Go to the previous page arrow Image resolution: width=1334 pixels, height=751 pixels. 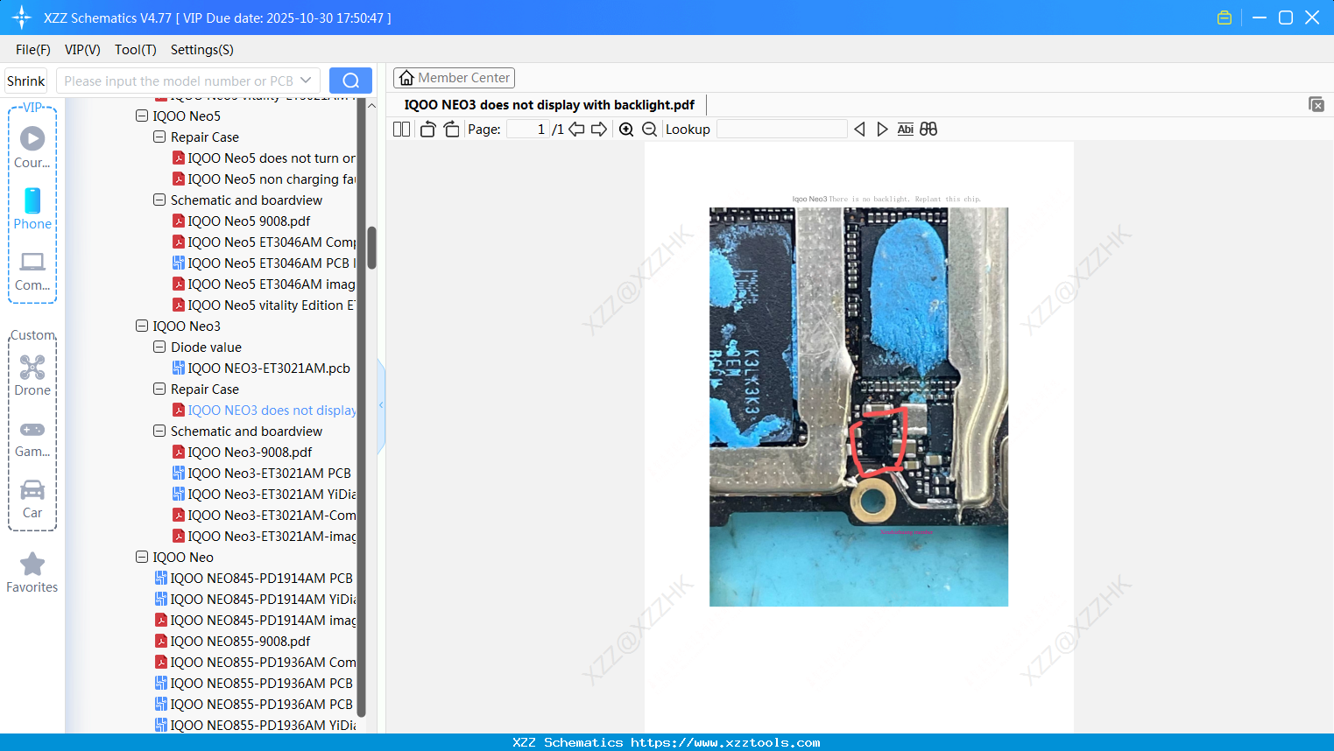click(x=576, y=130)
